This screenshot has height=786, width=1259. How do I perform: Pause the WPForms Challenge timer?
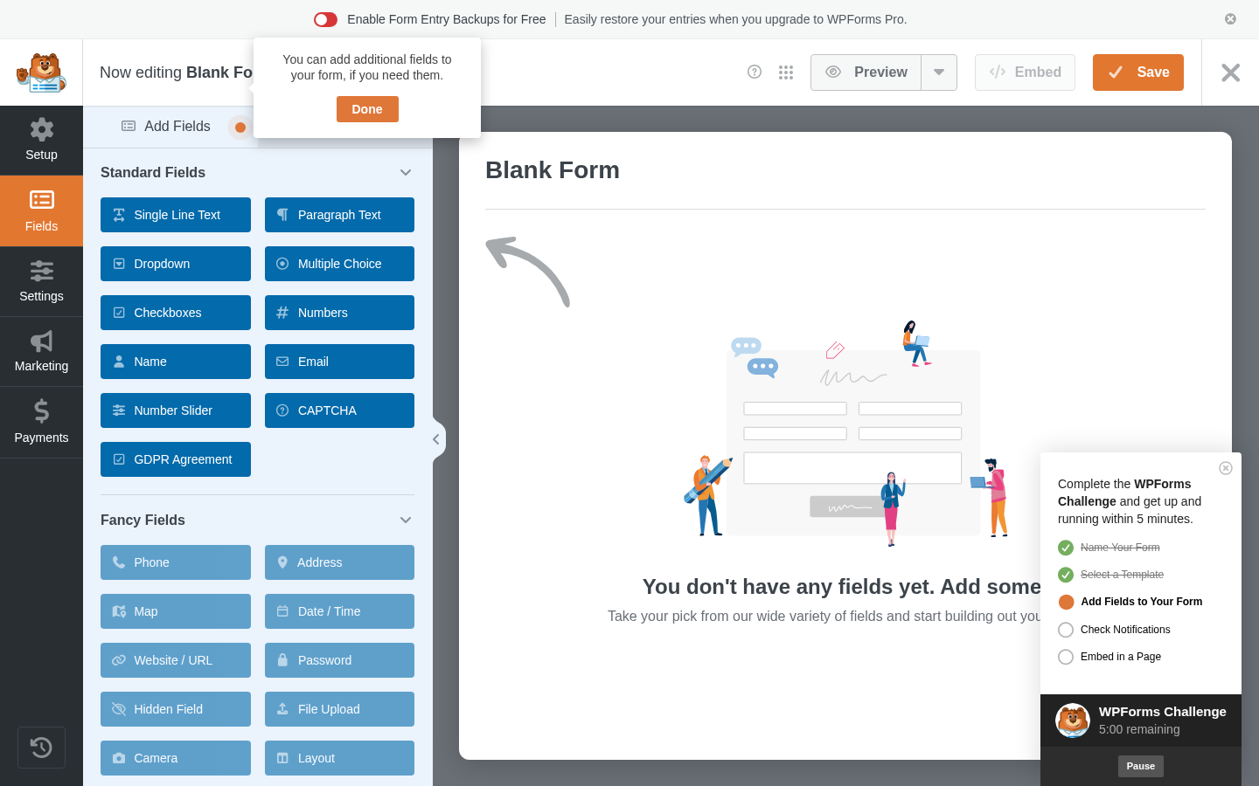pos(1141,766)
